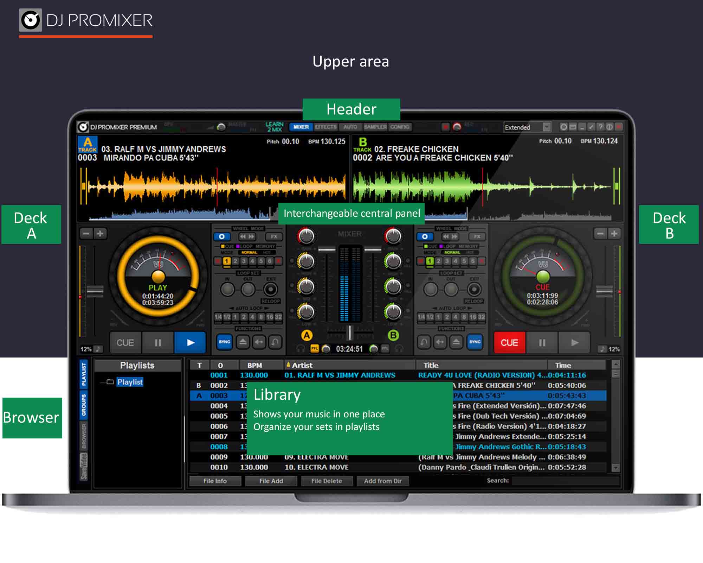Click the eject icon on Deck B
The height and width of the screenshot is (563, 703).
(x=456, y=341)
